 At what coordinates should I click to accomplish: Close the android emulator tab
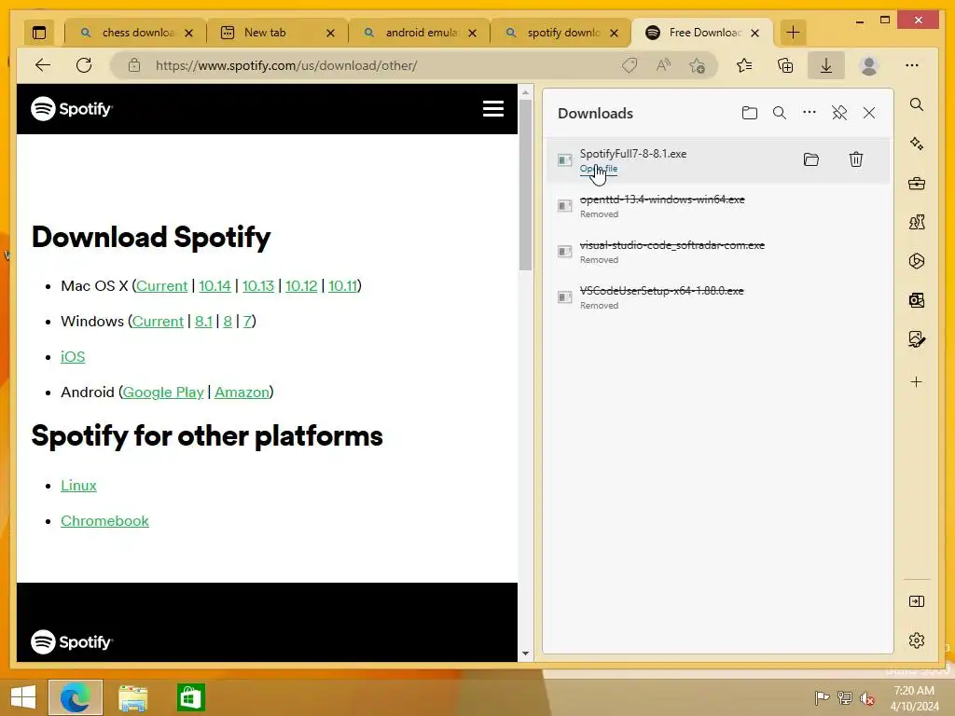click(472, 33)
